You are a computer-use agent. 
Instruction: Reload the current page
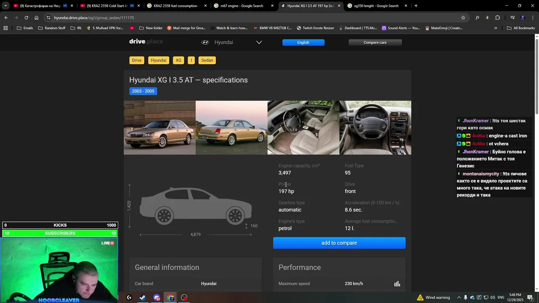(26, 18)
